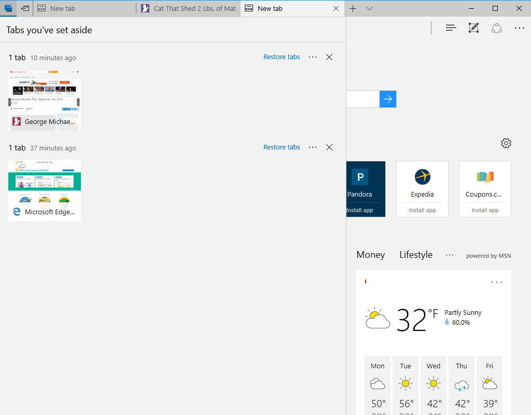Show more news categories ellipsis
This screenshot has width=531, height=415.
tap(450, 255)
